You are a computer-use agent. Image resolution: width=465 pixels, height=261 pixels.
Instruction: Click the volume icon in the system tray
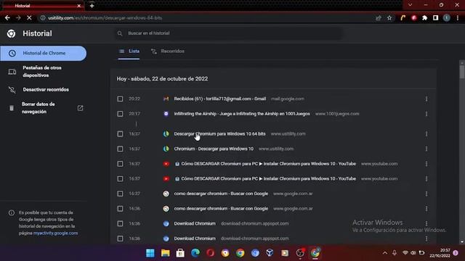[x=413, y=253]
